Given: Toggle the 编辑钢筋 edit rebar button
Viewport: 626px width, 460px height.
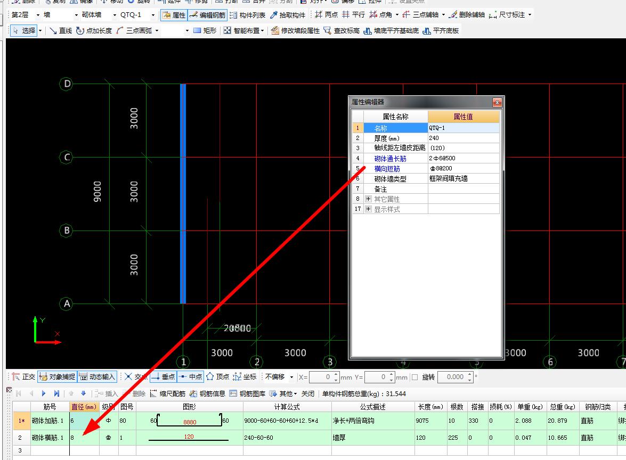Looking at the screenshot, I should pyautogui.click(x=208, y=15).
